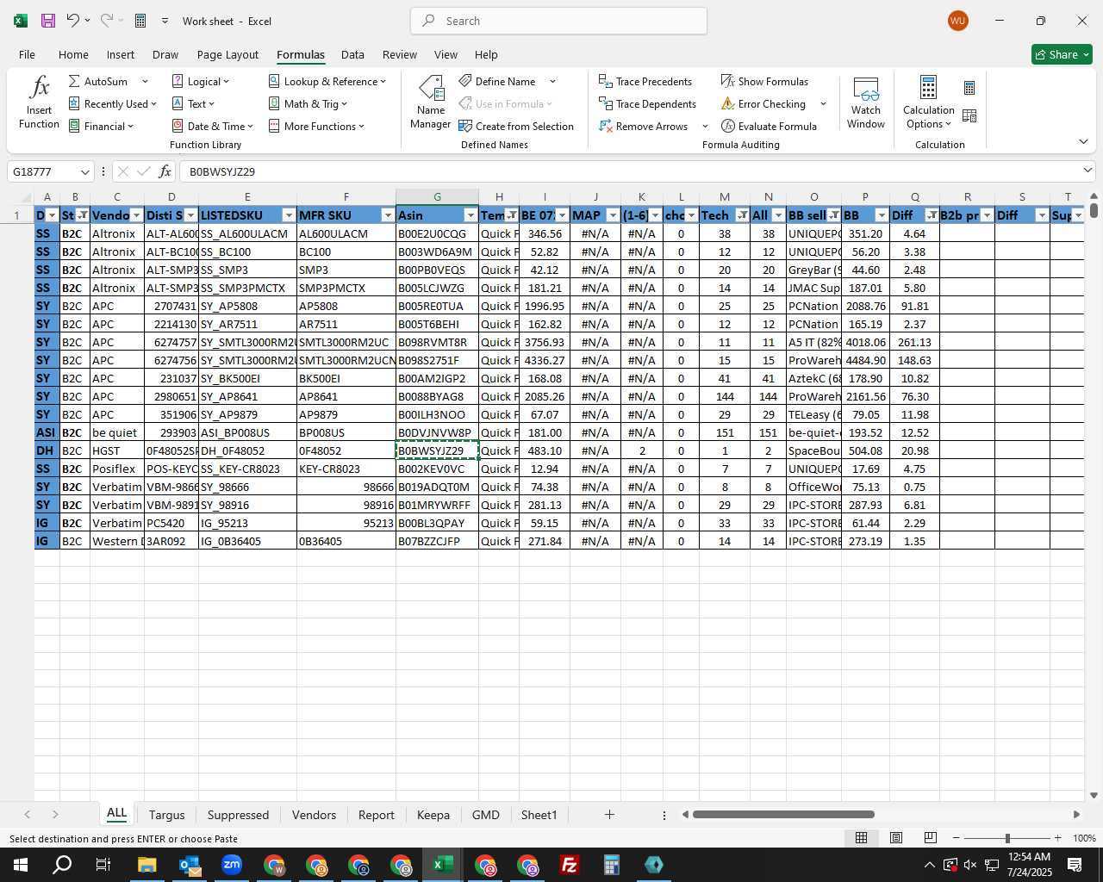Open the Insert tab

121,54
